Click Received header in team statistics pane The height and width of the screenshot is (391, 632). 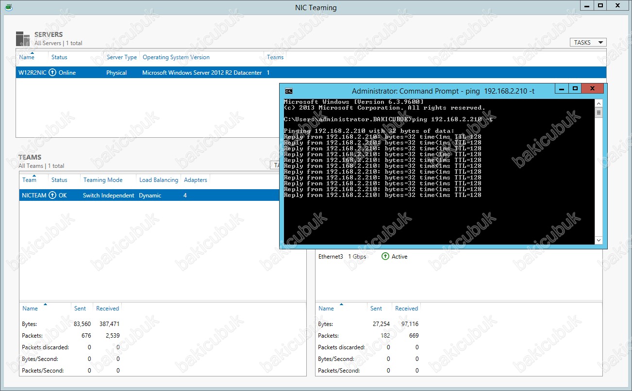(x=108, y=309)
